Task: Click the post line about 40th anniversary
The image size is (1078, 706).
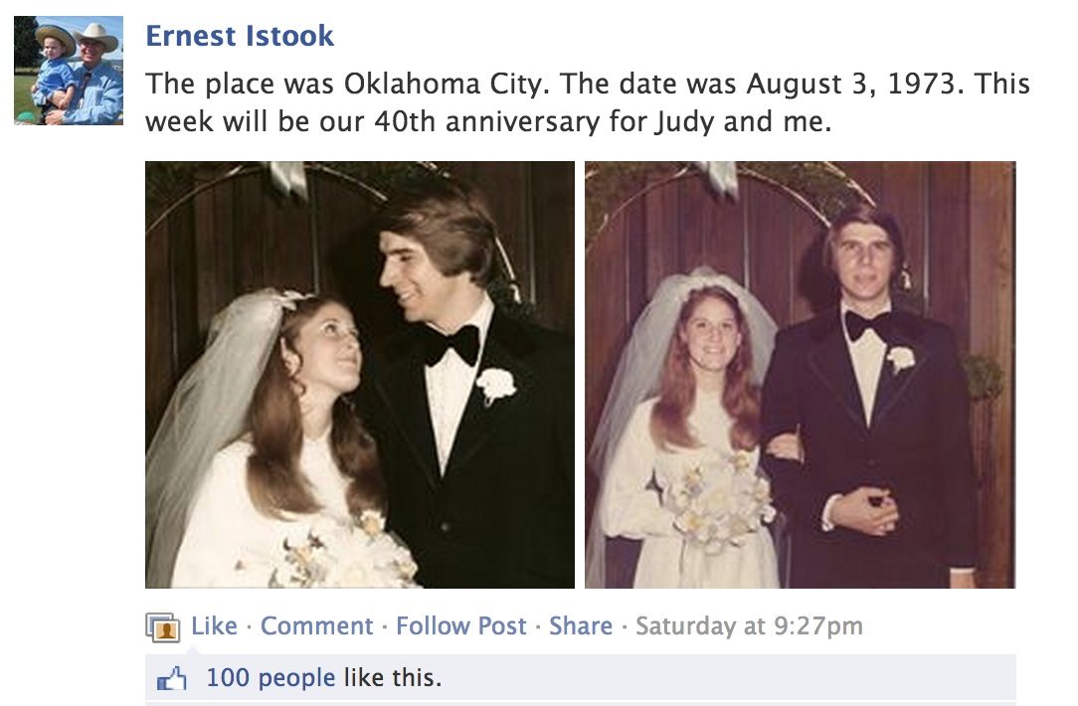Action: (x=488, y=121)
